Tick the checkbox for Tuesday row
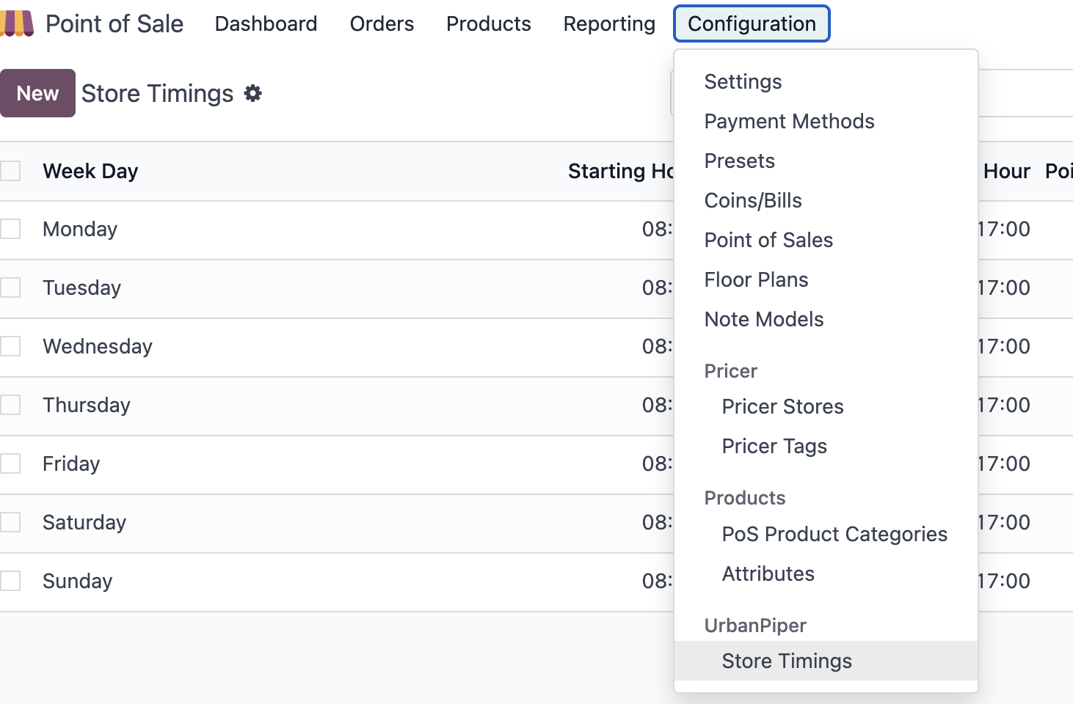This screenshot has height=704, width=1073. click(x=10, y=287)
